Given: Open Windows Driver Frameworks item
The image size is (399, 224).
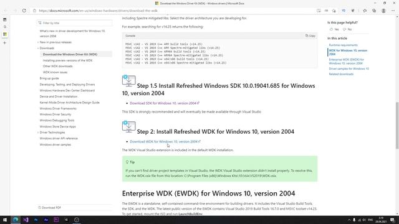Looking at the screenshot, I should click(58, 108).
